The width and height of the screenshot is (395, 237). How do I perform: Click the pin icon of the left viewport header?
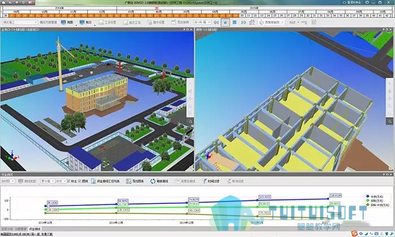[x=183, y=29]
